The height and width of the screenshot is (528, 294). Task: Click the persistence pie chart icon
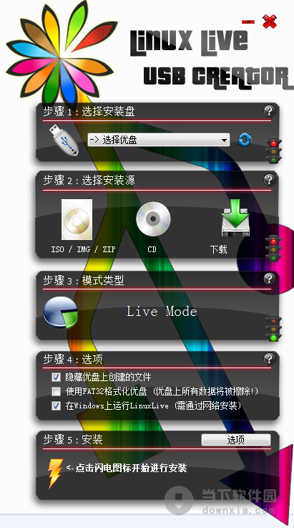[x=61, y=312]
